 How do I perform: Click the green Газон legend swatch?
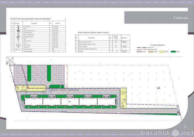[173, 52]
